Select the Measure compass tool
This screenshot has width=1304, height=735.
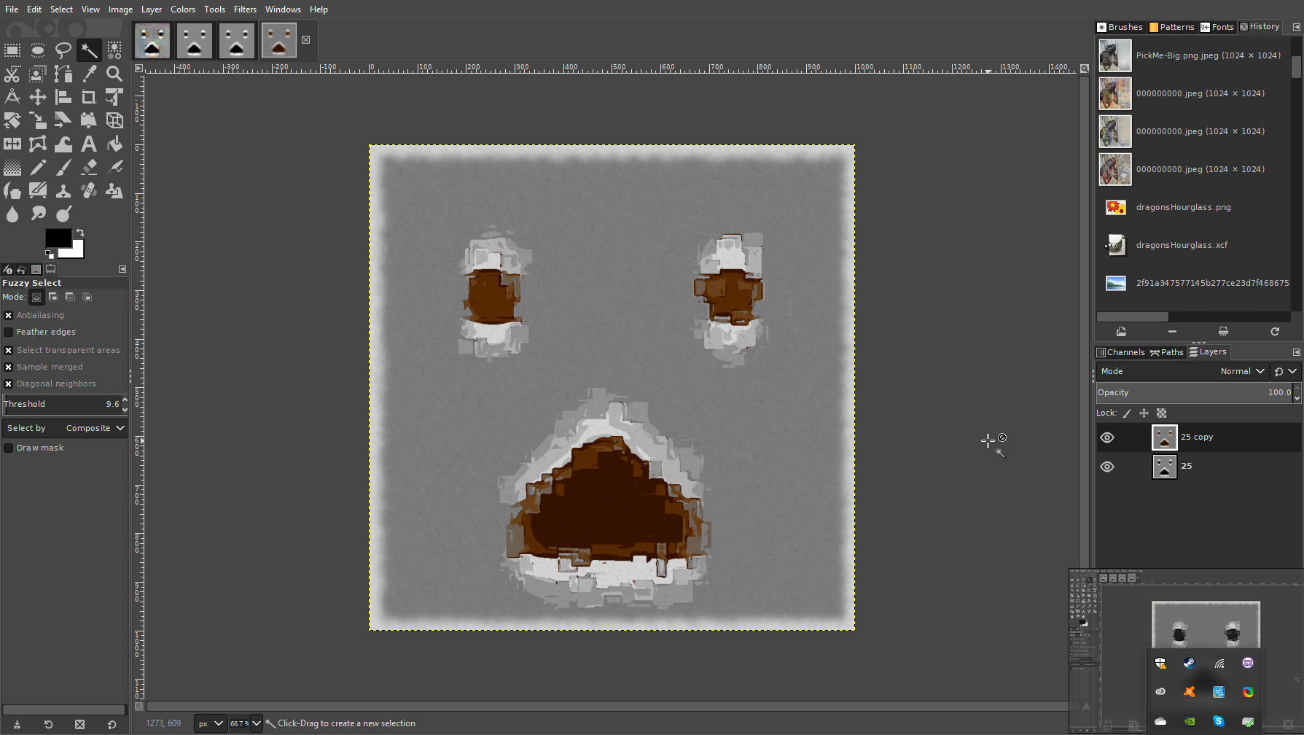click(12, 97)
